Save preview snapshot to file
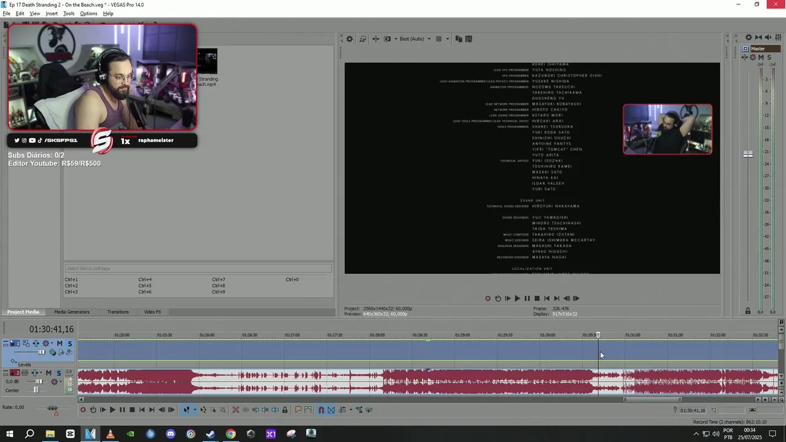The image size is (786, 442). pos(469,39)
